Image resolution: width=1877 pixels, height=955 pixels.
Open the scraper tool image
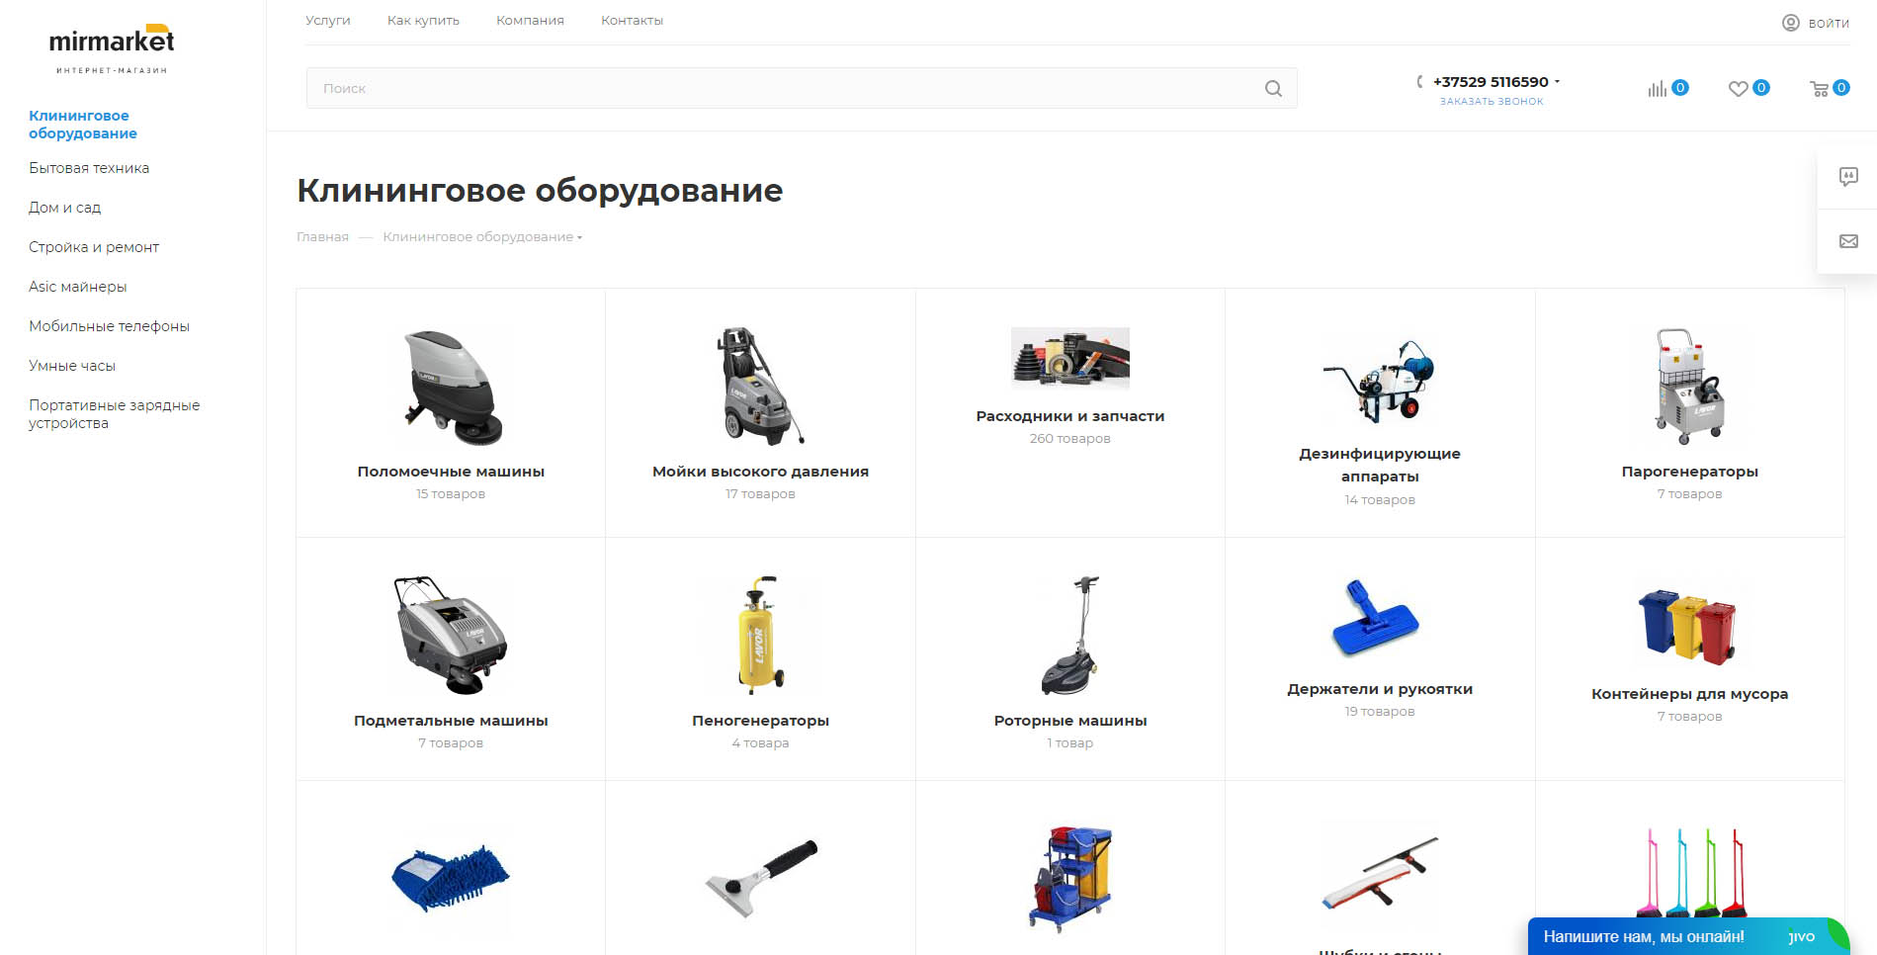point(760,878)
